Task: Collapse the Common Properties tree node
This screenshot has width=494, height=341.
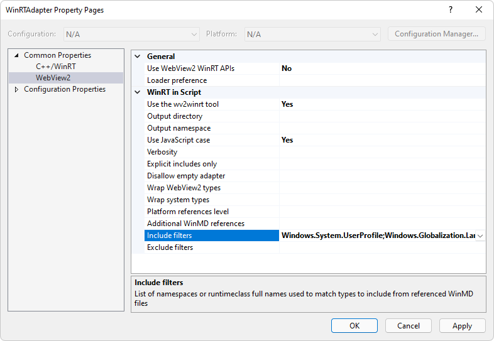Action: [16, 55]
